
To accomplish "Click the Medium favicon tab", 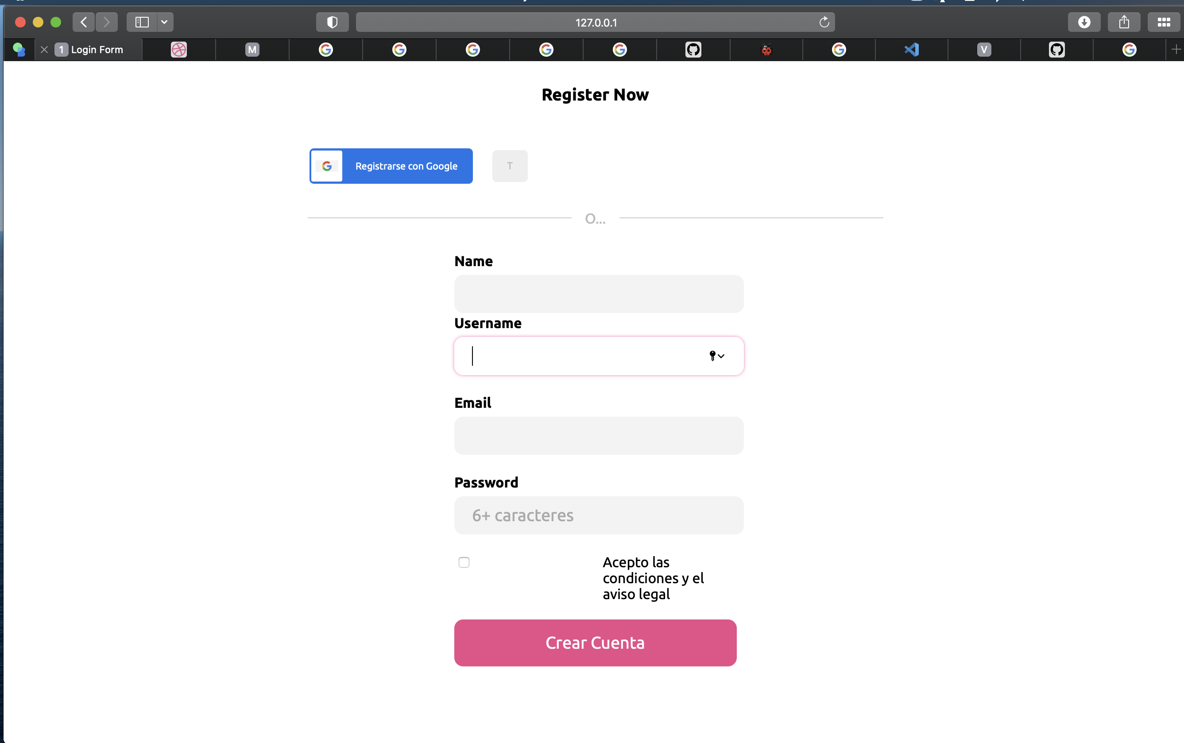I will pyautogui.click(x=252, y=49).
